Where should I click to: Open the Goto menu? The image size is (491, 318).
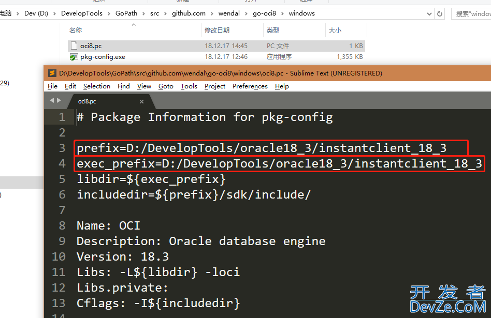(x=166, y=86)
